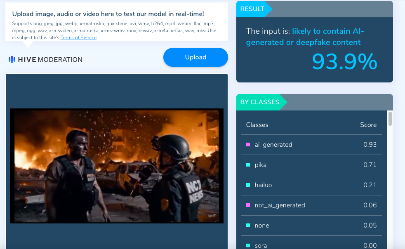Click the HIVE MODERATION brand text
The width and height of the screenshot is (405, 249).
(x=50, y=60)
